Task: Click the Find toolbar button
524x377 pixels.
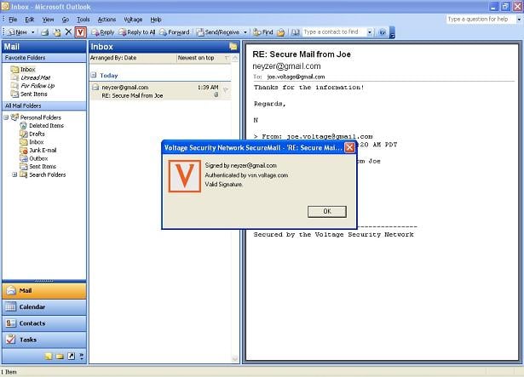Action: click(x=263, y=32)
